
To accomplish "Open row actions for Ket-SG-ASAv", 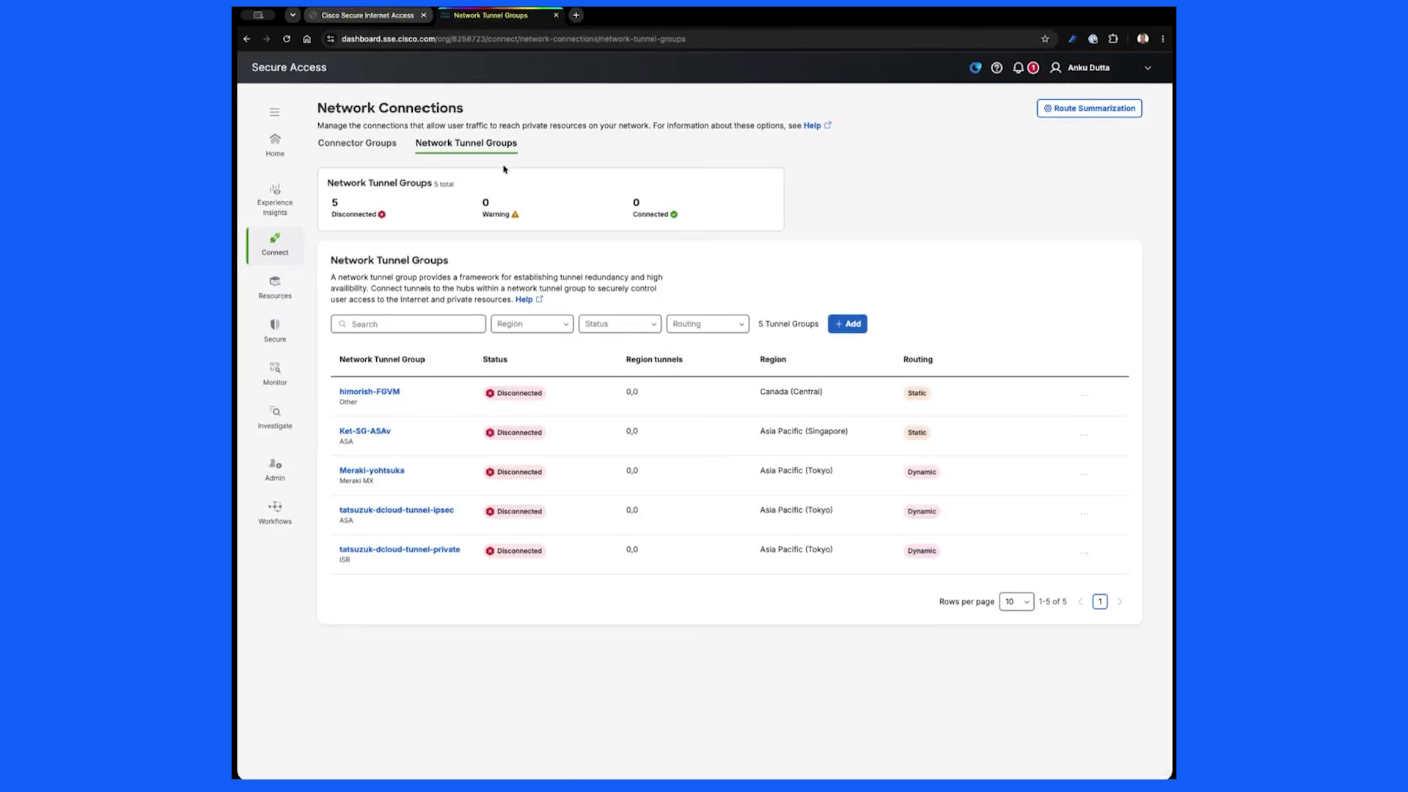I will pos(1085,435).
